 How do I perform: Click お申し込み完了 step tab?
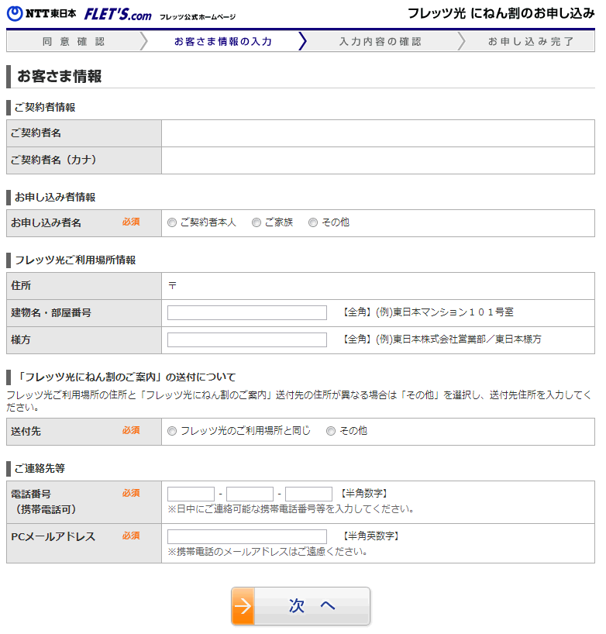click(x=531, y=41)
